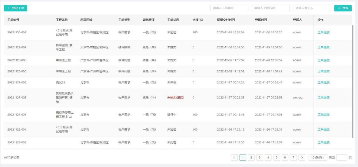
Task: Click the 跳至 page number input box
Action: 341,157
